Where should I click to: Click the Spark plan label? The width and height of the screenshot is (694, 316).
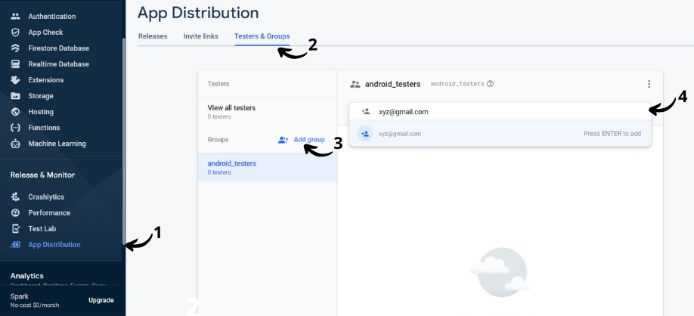[20, 296]
